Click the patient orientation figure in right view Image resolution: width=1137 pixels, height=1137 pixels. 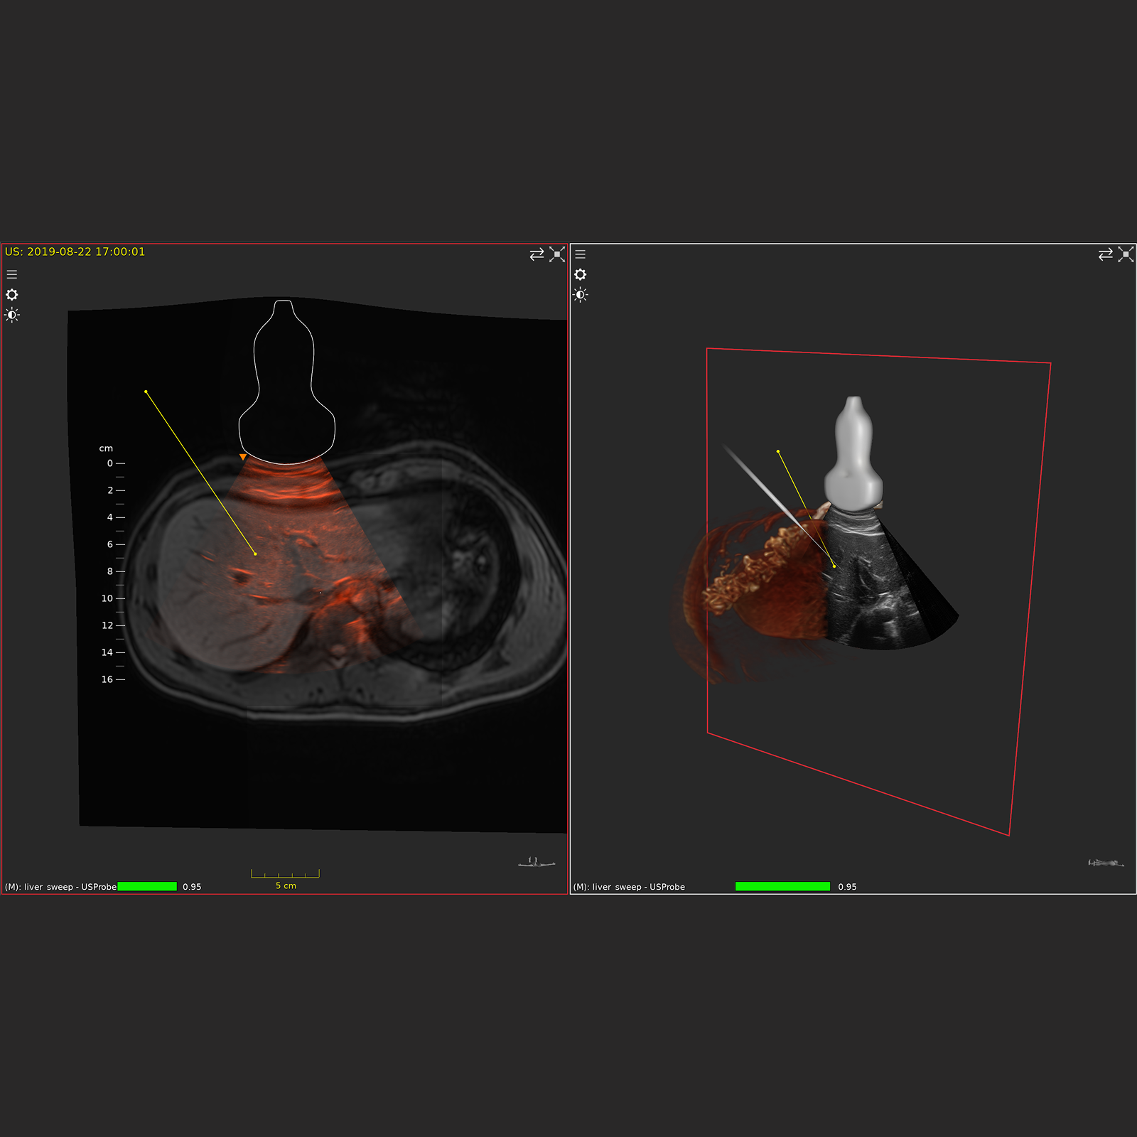tap(1105, 863)
